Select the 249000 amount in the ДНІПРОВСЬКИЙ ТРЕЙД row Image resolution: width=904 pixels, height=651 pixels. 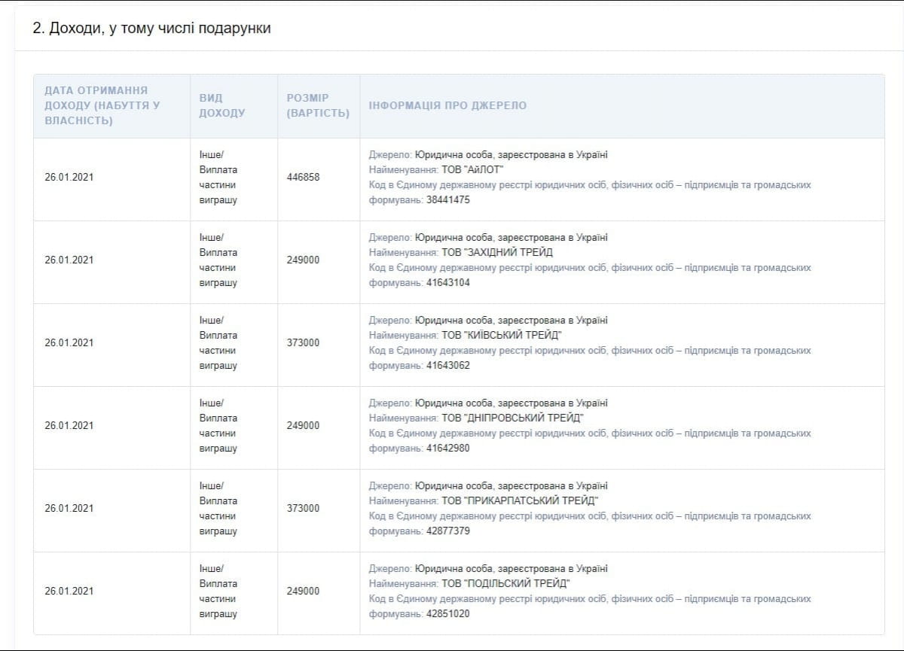coord(303,425)
